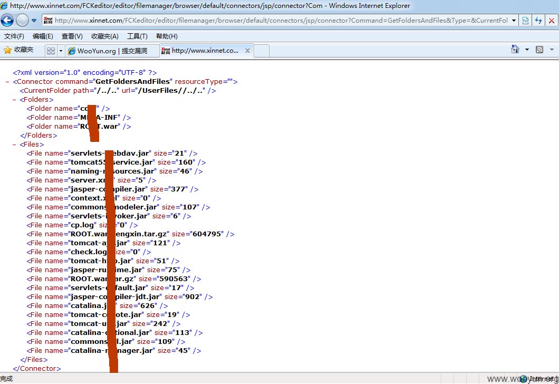
Task: Click the address bar URL field
Action: point(281,21)
